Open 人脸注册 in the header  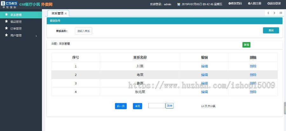tap(254, 4)
